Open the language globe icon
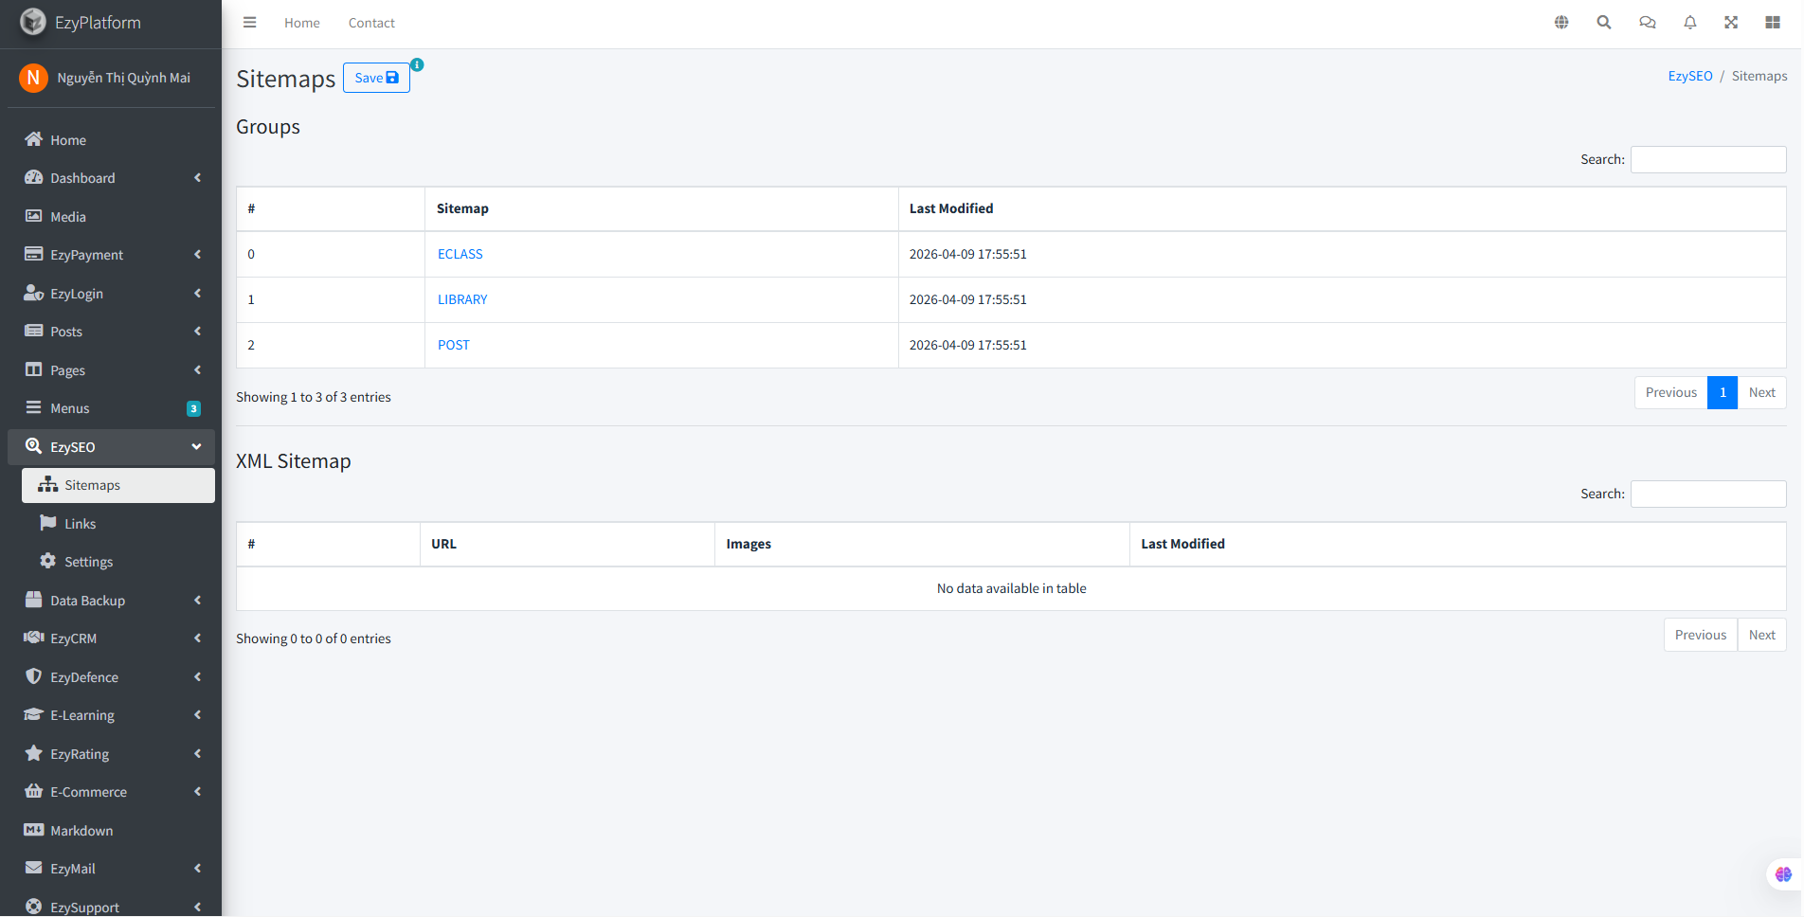 pos(1561,23)
